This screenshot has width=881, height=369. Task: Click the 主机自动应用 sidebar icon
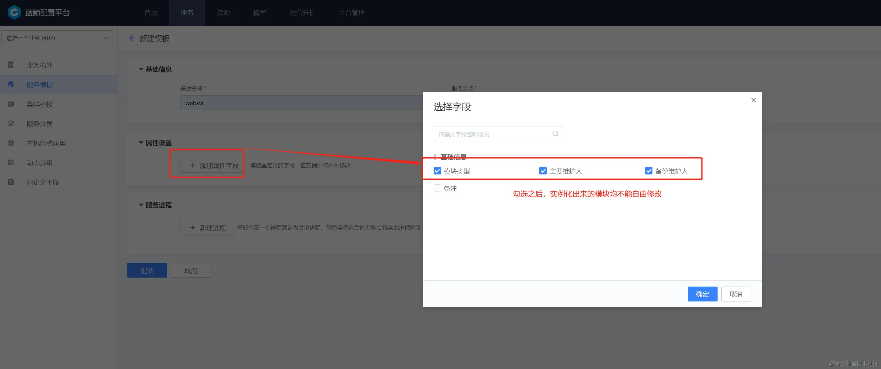coord(11,143)
